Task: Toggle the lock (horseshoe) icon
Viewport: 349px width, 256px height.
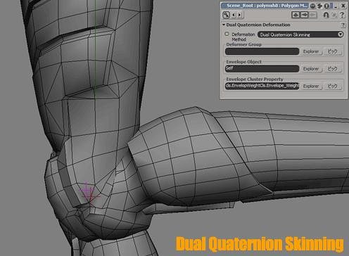Action: click(326, 15)
